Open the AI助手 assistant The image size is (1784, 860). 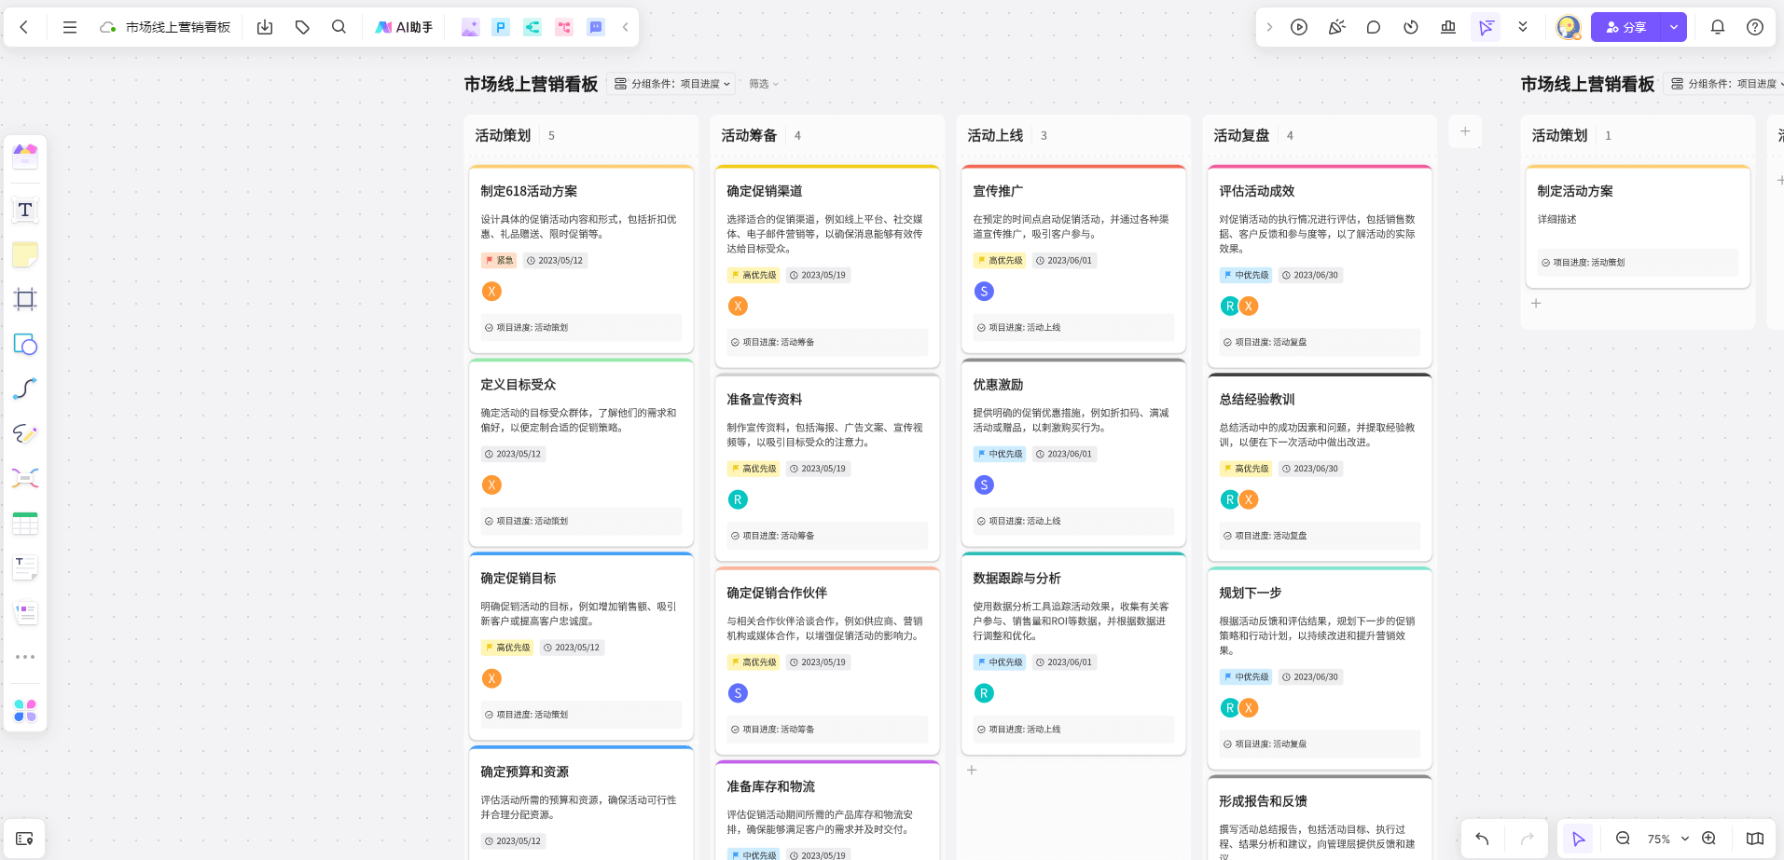[x=404, y=27]
